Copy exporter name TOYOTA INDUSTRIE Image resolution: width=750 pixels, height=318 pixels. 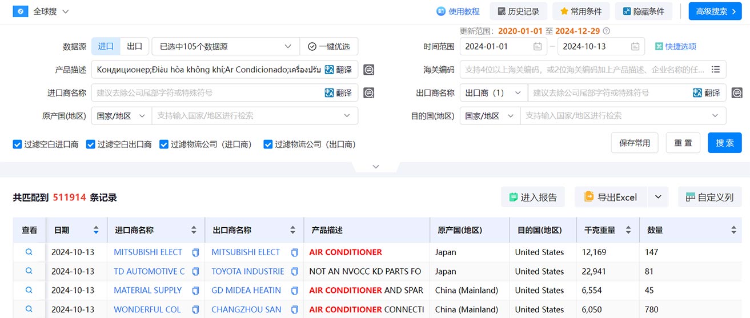point(294,272)
